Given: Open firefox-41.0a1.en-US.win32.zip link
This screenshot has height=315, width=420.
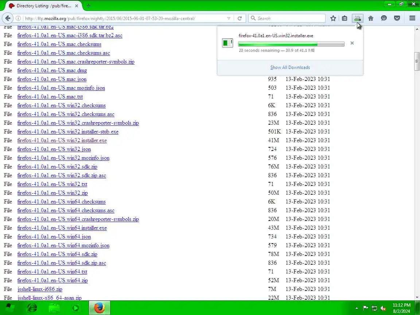Looking at the screenshot, I should [52, 192].
